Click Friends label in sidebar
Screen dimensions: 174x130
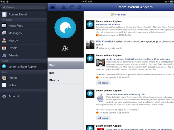(13, 55)
